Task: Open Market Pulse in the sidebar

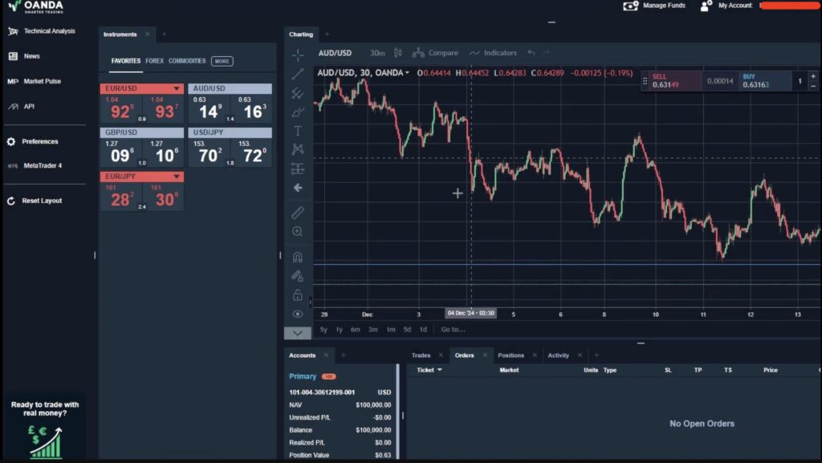Action: (35, 81)
